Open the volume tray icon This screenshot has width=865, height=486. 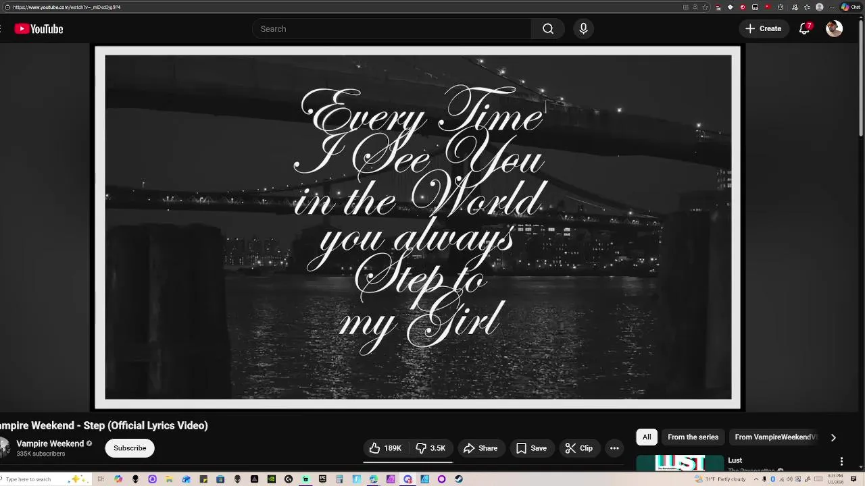tap(789, 479)
